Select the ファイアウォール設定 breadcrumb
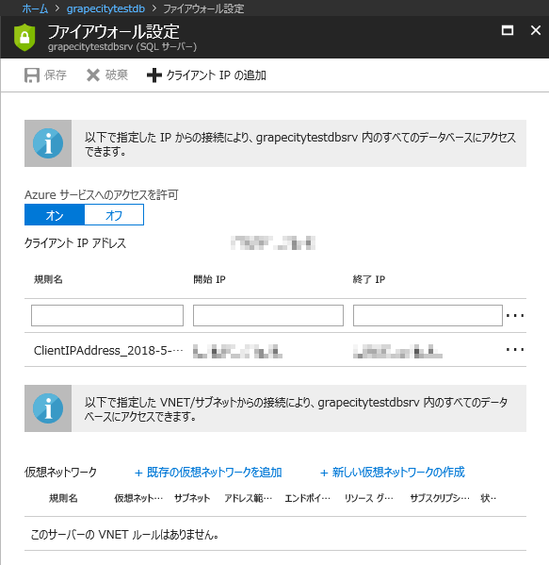Screen dimensions: 549x565 (203, 8)
